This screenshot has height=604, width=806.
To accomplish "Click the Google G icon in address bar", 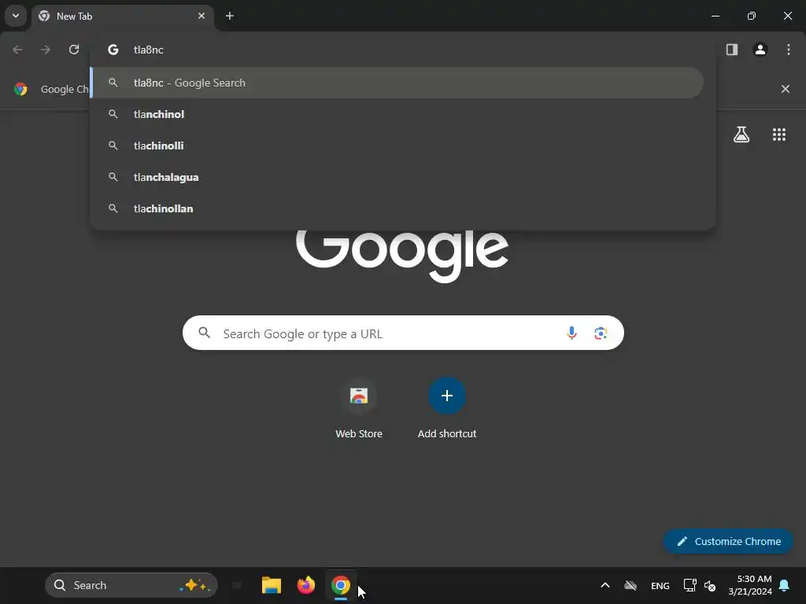I will 113,50.
